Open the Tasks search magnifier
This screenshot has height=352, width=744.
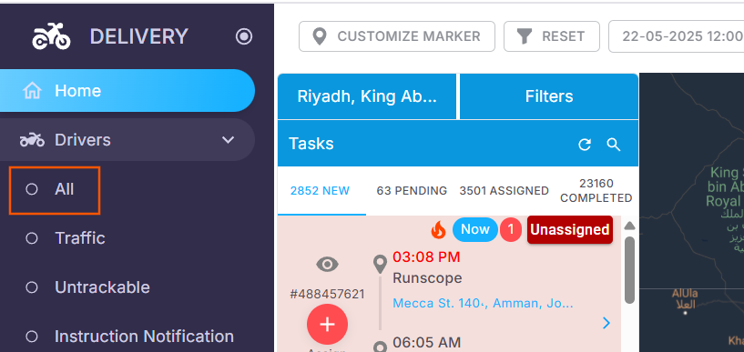pyautogui.click(x=614, y=145)
